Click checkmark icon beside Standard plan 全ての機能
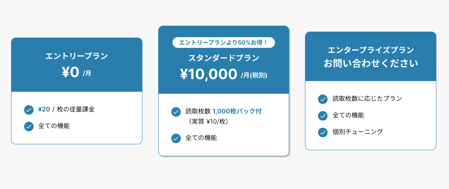Viewport: 449px width, 189px height. (176, 138)
